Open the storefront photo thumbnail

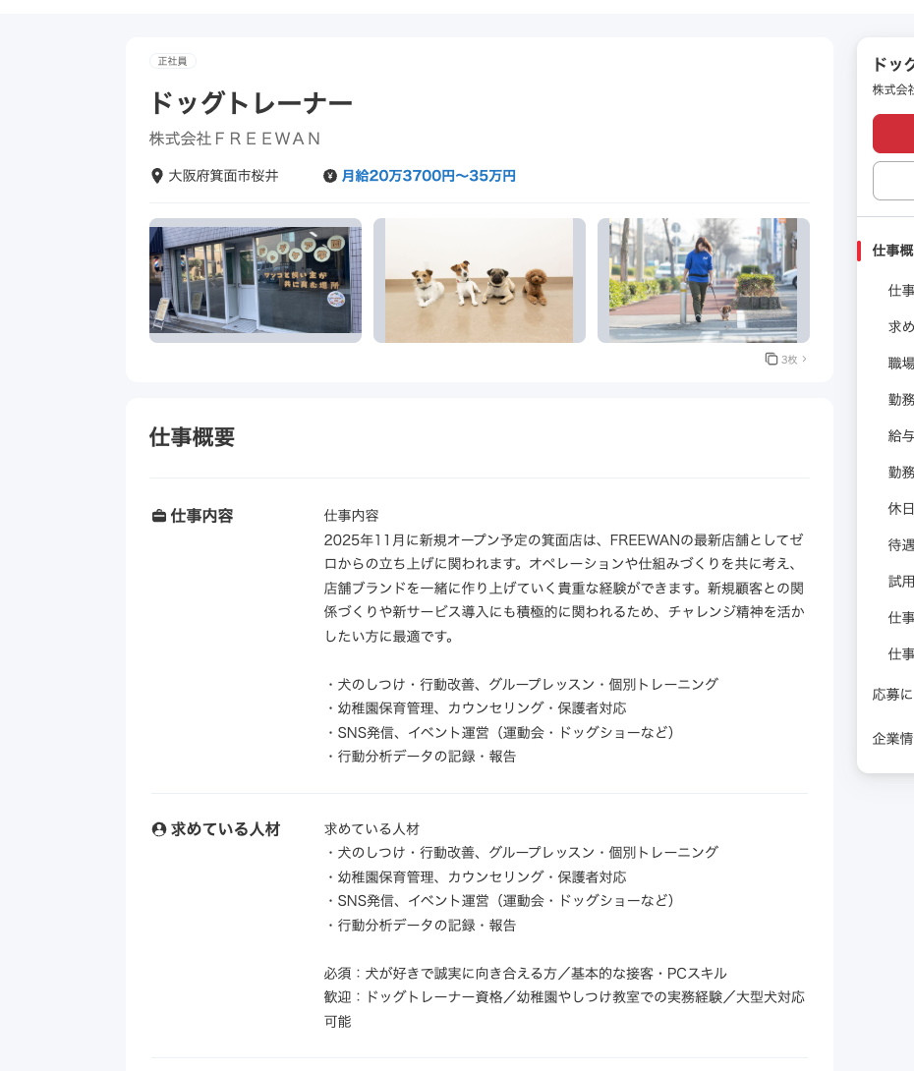(x=256, y=280)
